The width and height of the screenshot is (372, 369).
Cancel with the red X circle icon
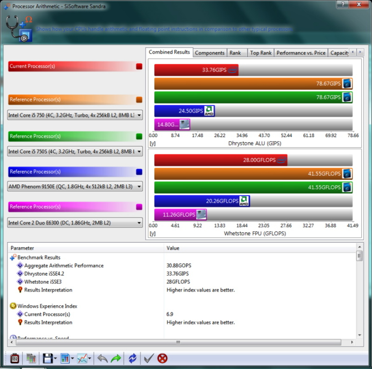[162, 358]
